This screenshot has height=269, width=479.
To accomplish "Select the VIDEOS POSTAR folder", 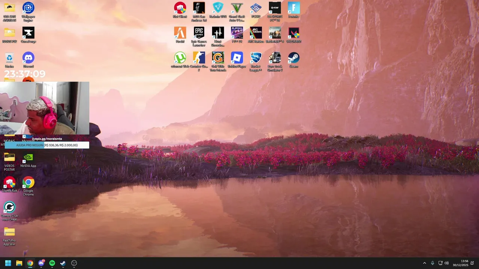I will (9, 161).
